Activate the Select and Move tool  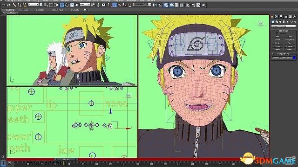coord(62,5)
